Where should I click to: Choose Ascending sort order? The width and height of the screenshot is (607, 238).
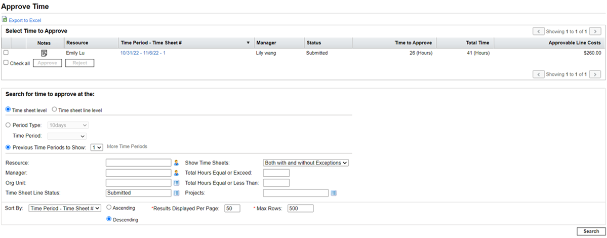pyautogui.click(x=109, y=208)
